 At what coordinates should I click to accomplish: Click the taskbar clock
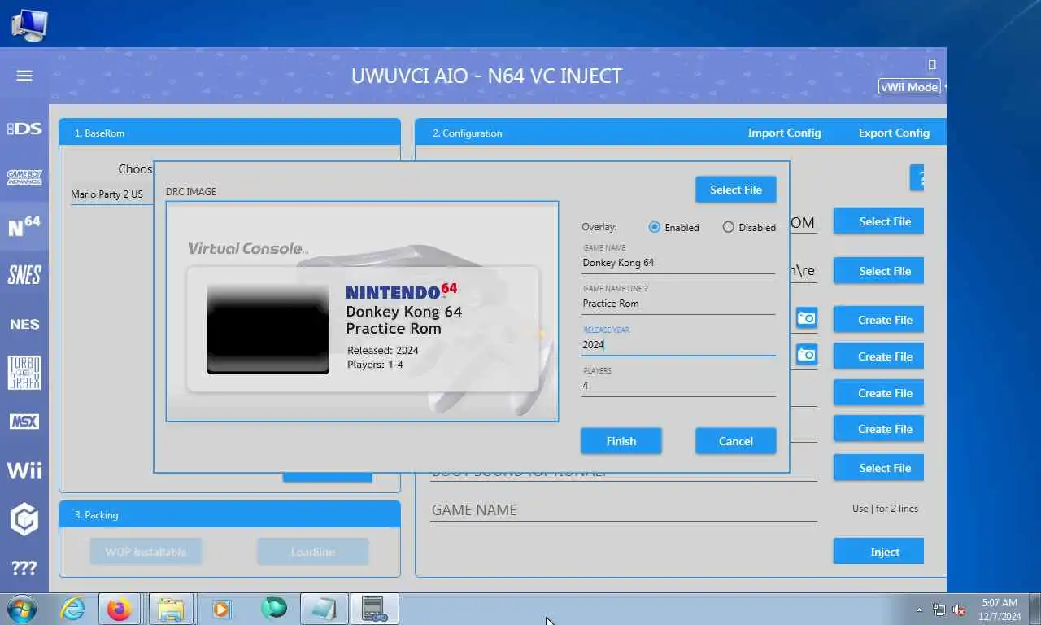[x=1000, y=610]
